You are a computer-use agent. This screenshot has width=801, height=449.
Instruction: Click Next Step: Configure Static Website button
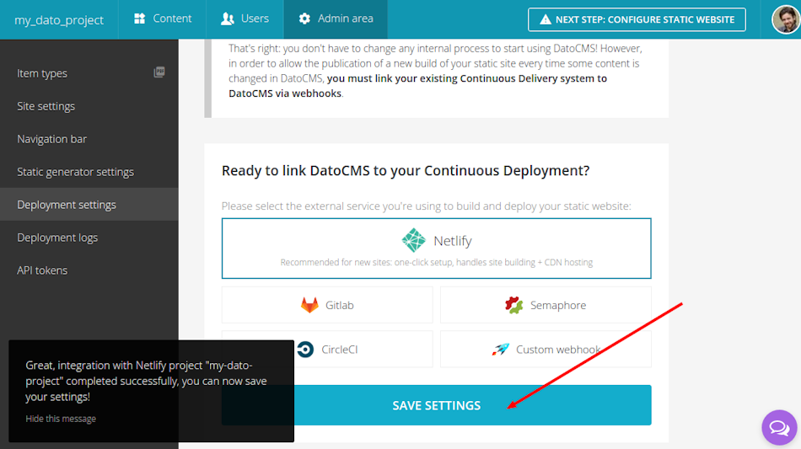tap(637, 19)
